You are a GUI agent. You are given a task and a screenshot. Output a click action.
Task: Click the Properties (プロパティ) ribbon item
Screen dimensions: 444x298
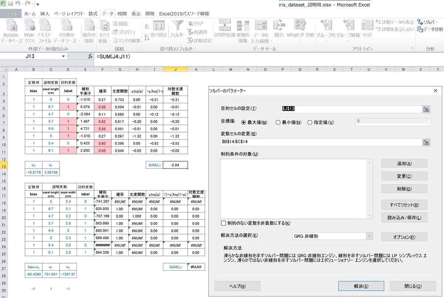124,32
